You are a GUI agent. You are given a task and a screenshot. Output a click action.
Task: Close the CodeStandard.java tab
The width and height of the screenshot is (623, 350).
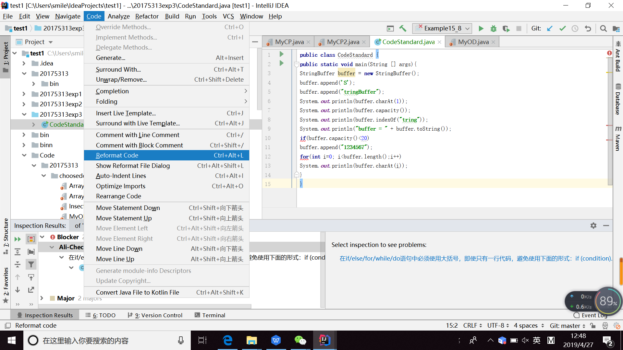pyautogui.click(x=439, y=42)
